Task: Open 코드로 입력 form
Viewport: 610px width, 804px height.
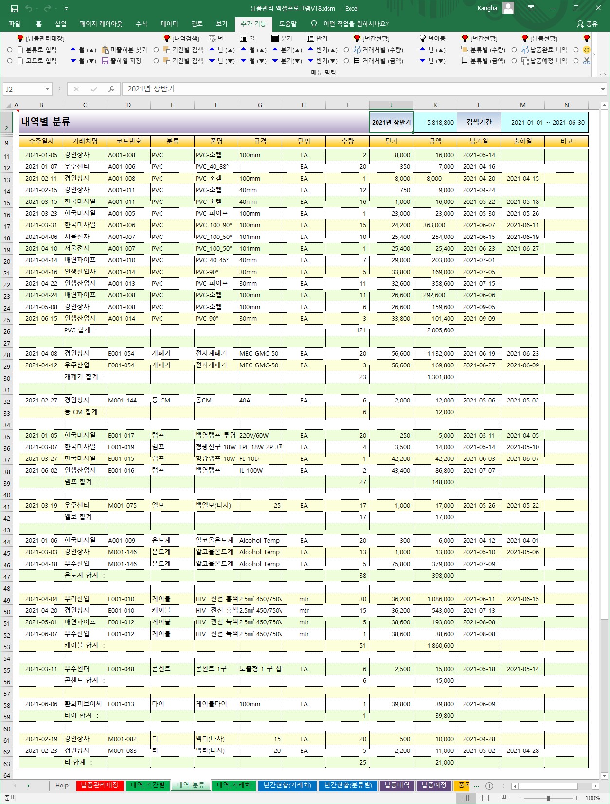Action: point(37,61)
